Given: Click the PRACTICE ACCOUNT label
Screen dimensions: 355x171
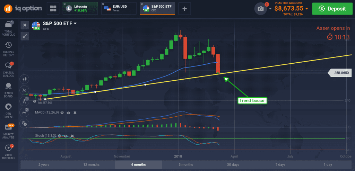Looking at the screenshot, I should [288, 3].
